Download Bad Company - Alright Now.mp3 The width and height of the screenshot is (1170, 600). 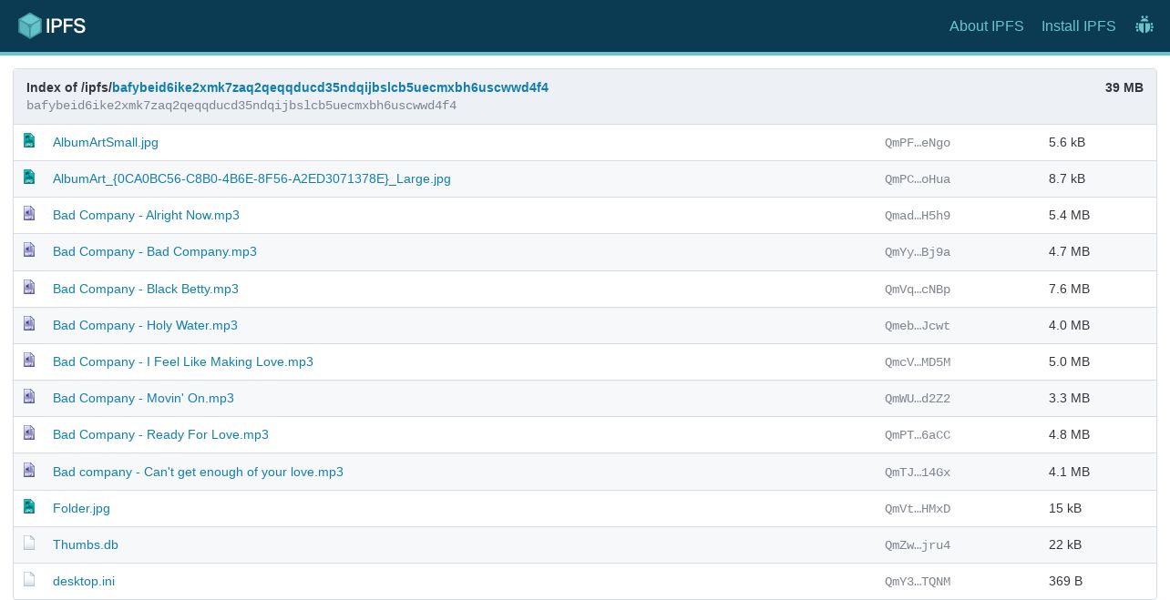(x=146, y=215)
